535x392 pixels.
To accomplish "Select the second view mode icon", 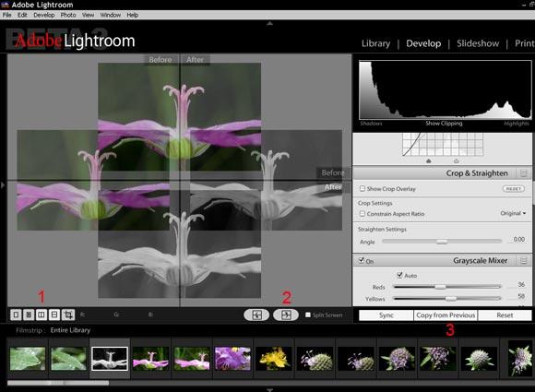I will 29,315.
